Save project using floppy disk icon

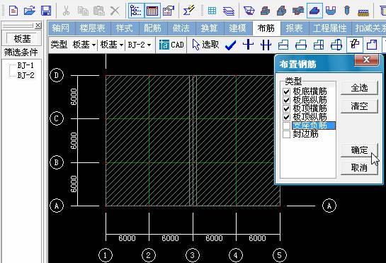pos(46,11)
